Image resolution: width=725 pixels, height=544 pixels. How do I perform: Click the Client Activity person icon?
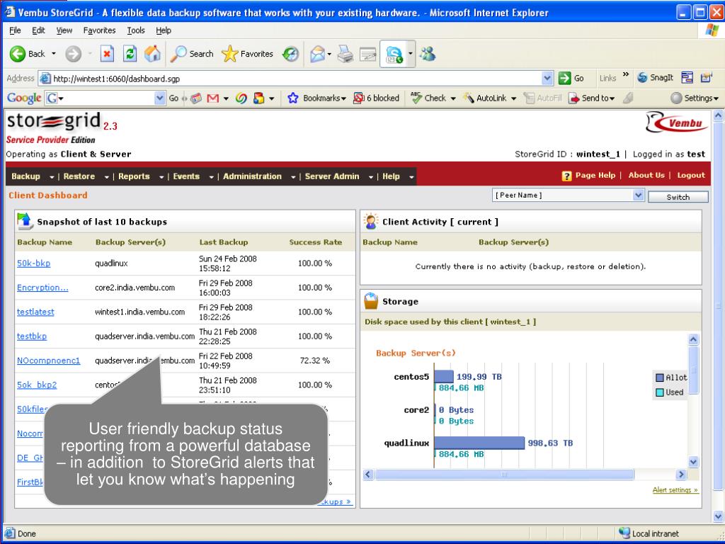point(371,221)
